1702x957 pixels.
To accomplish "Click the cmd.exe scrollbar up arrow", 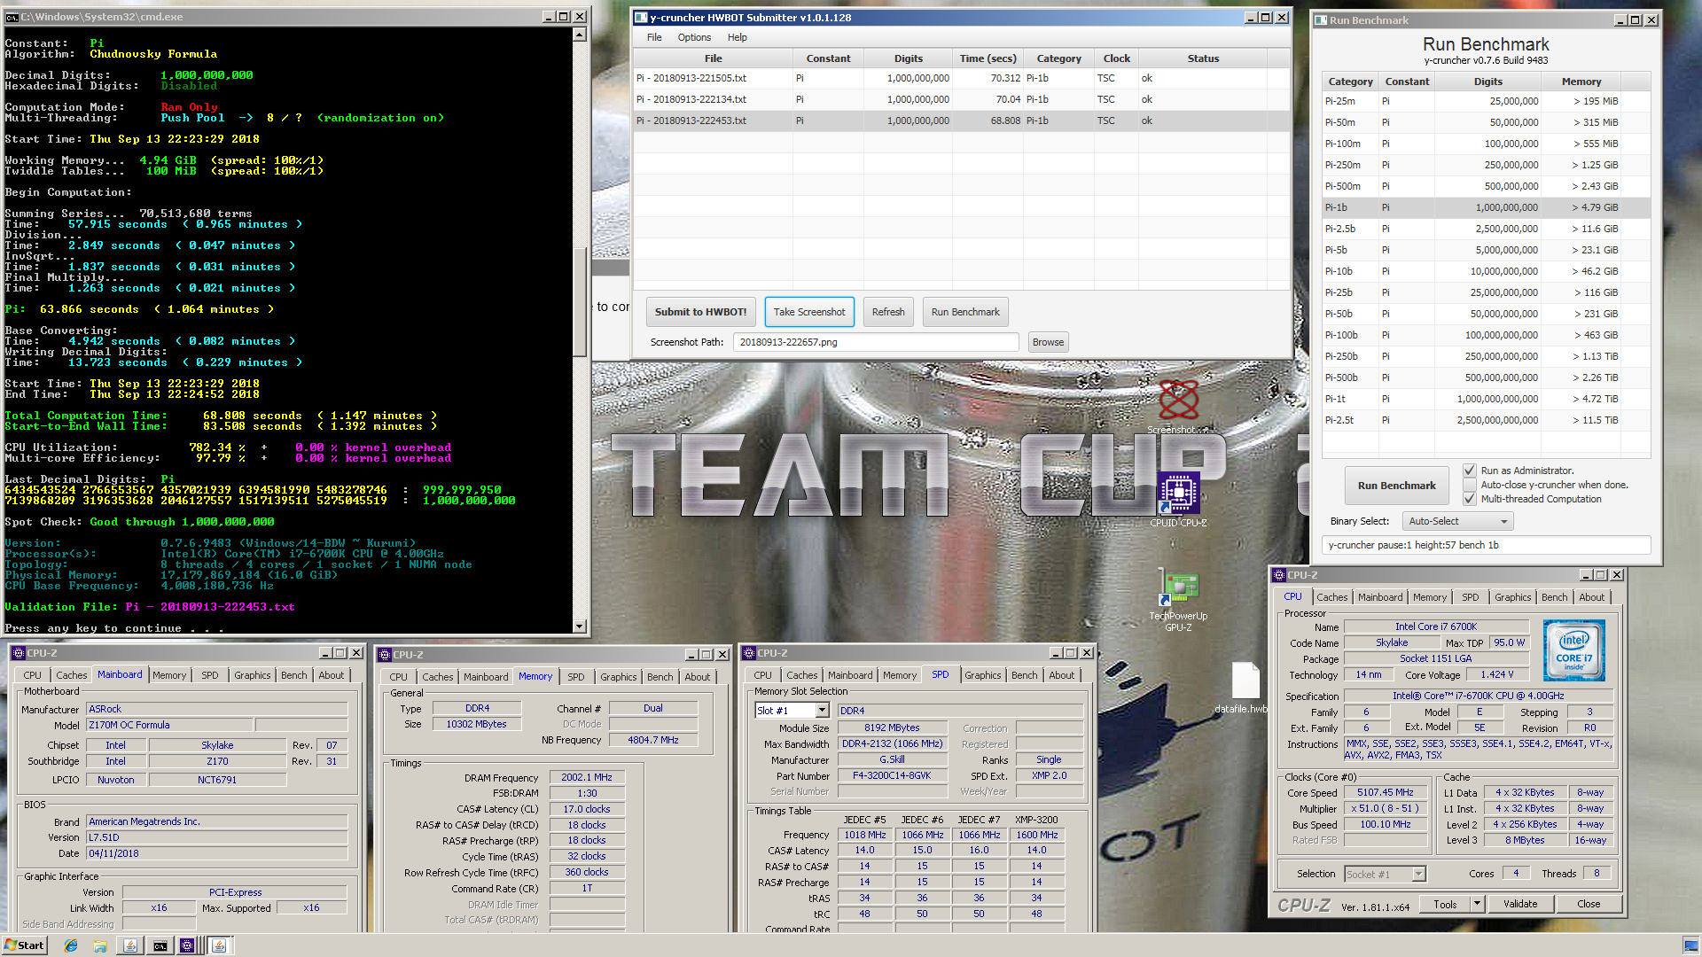I will tap(580, 35).
